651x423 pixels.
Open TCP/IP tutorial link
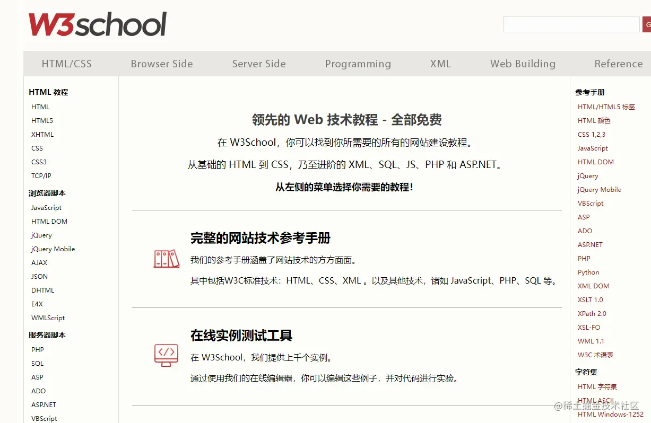[41, 175]
